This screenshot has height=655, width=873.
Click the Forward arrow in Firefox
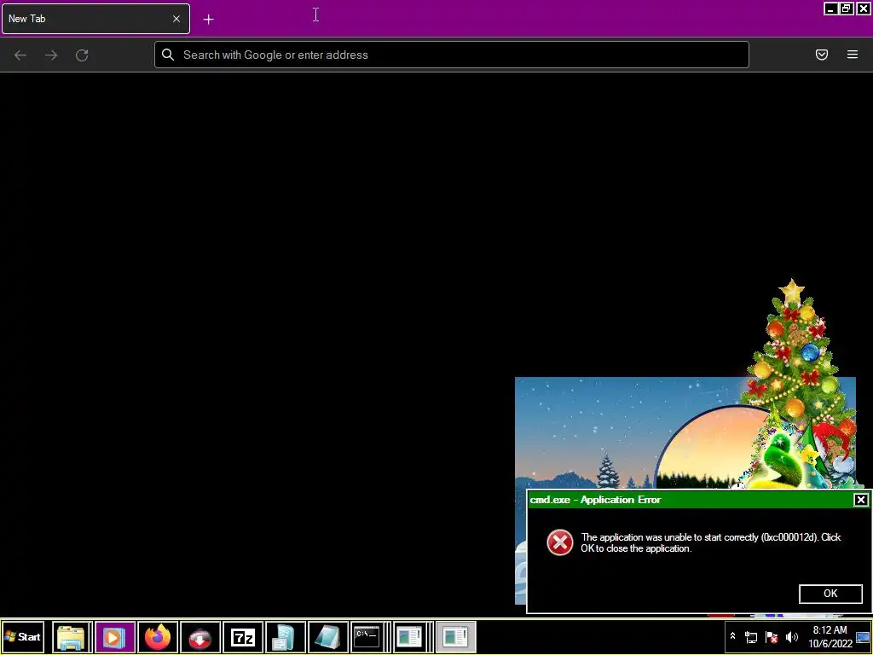(x=51, y=55)
